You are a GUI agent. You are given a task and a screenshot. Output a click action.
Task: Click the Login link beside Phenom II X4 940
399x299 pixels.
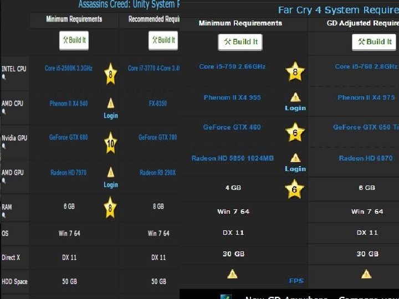click(x=111, y=116)
